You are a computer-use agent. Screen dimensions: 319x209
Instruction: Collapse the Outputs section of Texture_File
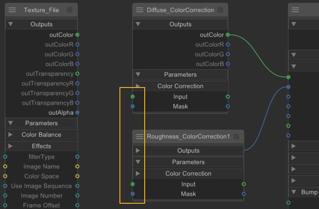tap(11, 24)
